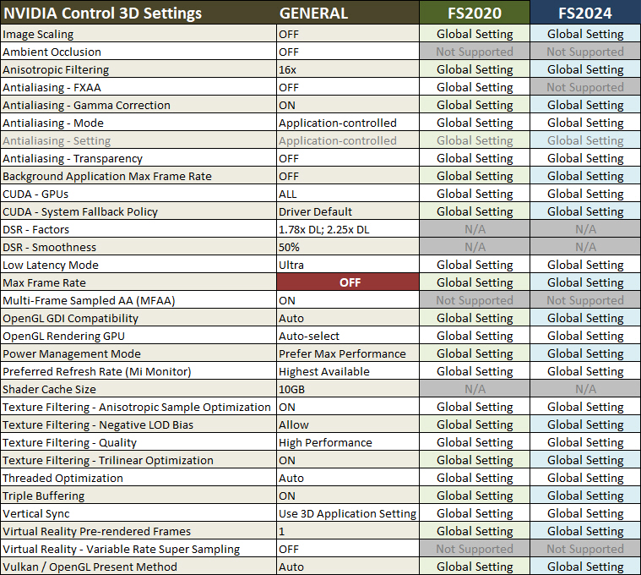The width and height of the screenshot is (641, 575).
Task: Click the red OFF Max Frame Rate cell
Action: pyautogui.click(x=349, y=282)
